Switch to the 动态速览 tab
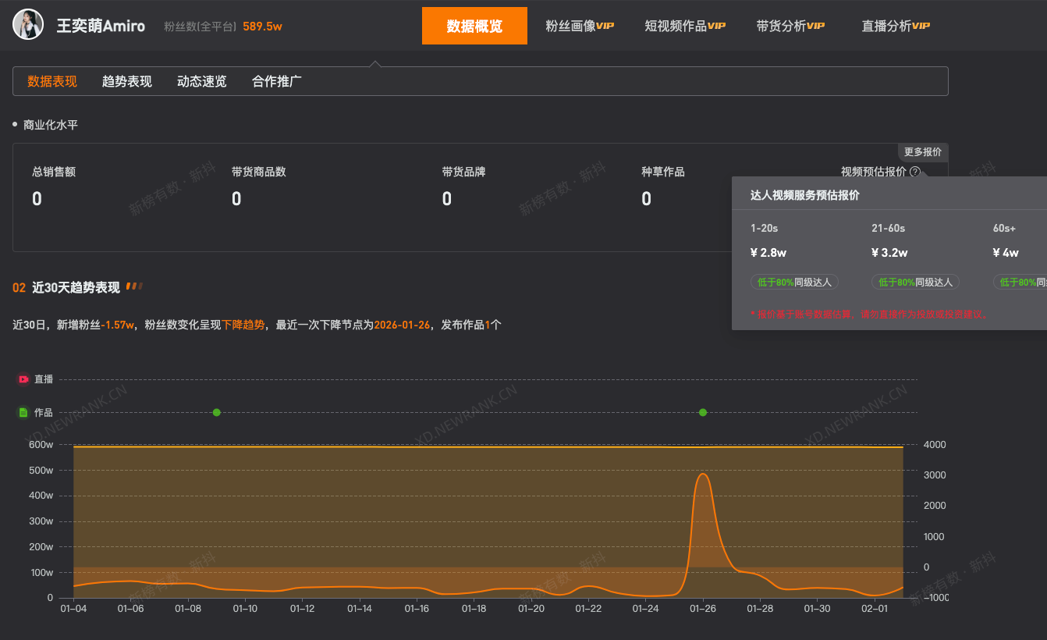The height and width of the screenshot is (640, 1047). click(x=201, y=80)
